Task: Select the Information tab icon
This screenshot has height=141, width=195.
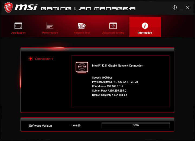Action: click(x=145, y=25)
